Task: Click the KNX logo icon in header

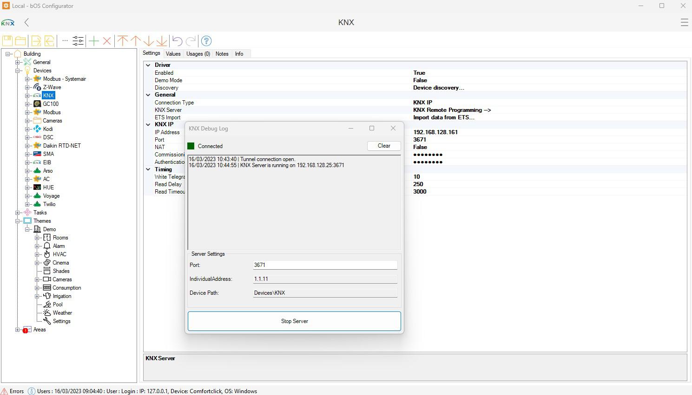Action: click(x=8, y=23)
